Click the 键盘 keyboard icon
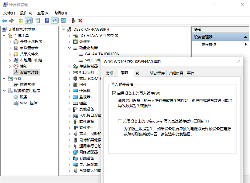This screenshot has width=250, height=183. point(75,103)
